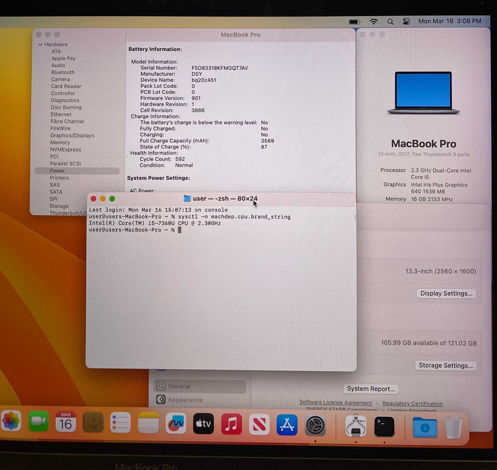Open System Settings gear in Dock
497x470 pixels.
click(315, 426)
